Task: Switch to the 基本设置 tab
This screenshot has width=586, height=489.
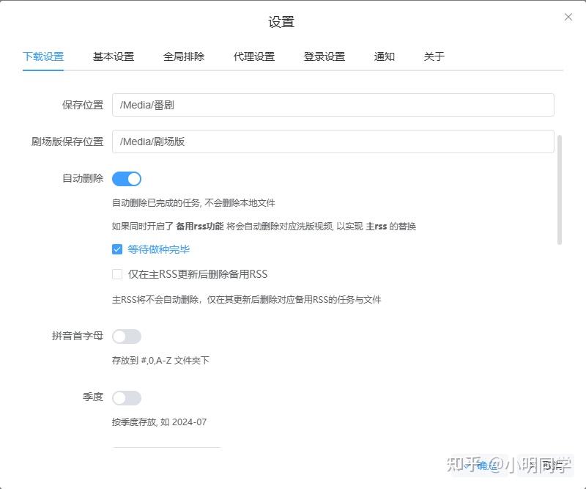Action: click(113, 56)
